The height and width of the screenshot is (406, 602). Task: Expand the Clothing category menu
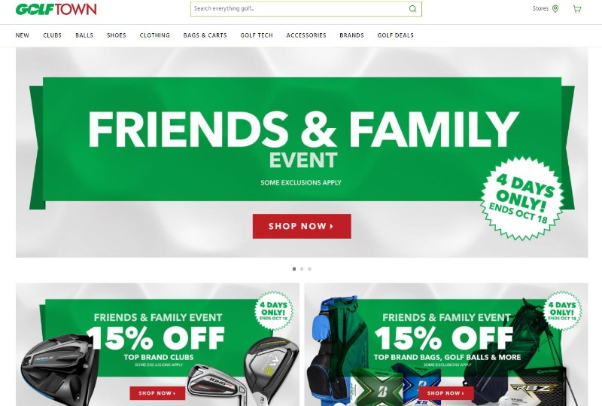click(155, 35)
